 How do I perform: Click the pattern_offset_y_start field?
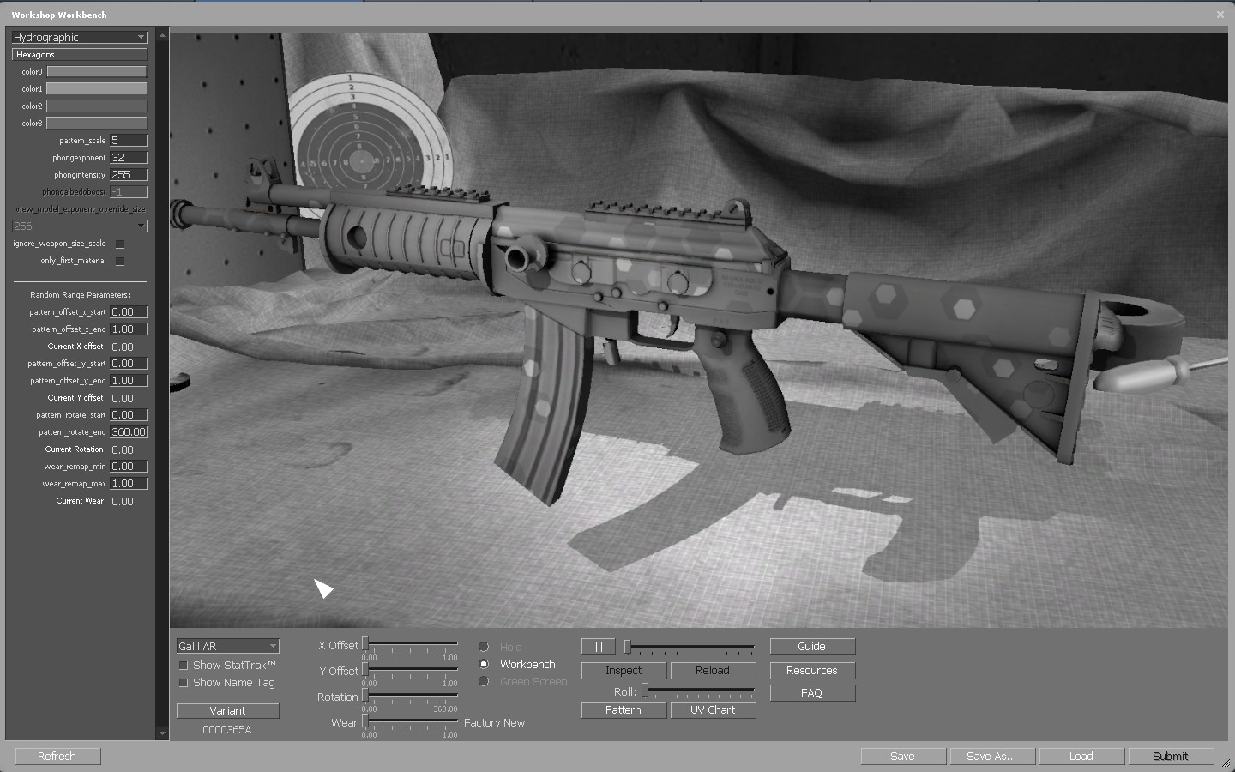[129, 364]
